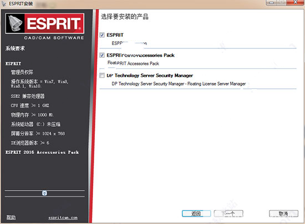Click the 返回 (Back) button
Image resolution: width=305 pixels, height=224 pixels.
[196, 213]
